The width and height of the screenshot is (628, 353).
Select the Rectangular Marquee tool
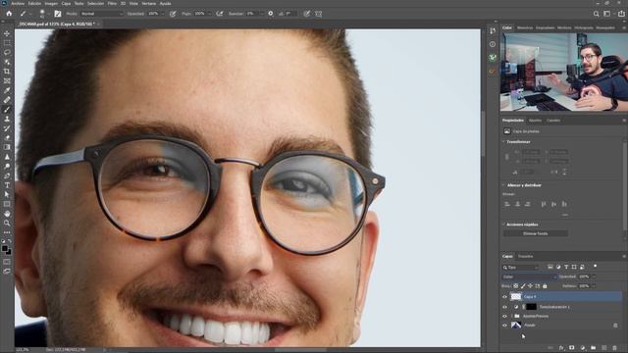pos(7,43)
